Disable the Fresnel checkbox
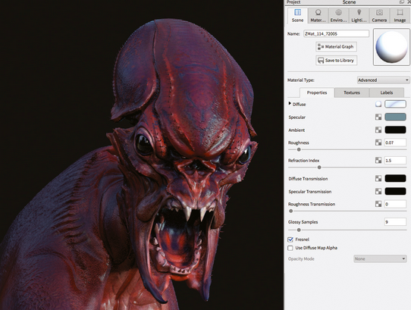Viewport: 411px width, 310px height. coord(290,240)
